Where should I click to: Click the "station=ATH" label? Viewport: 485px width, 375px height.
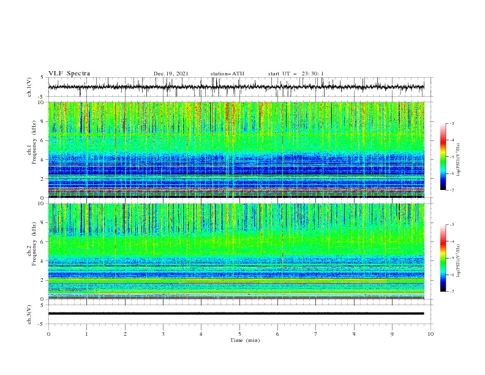point(227,74)
